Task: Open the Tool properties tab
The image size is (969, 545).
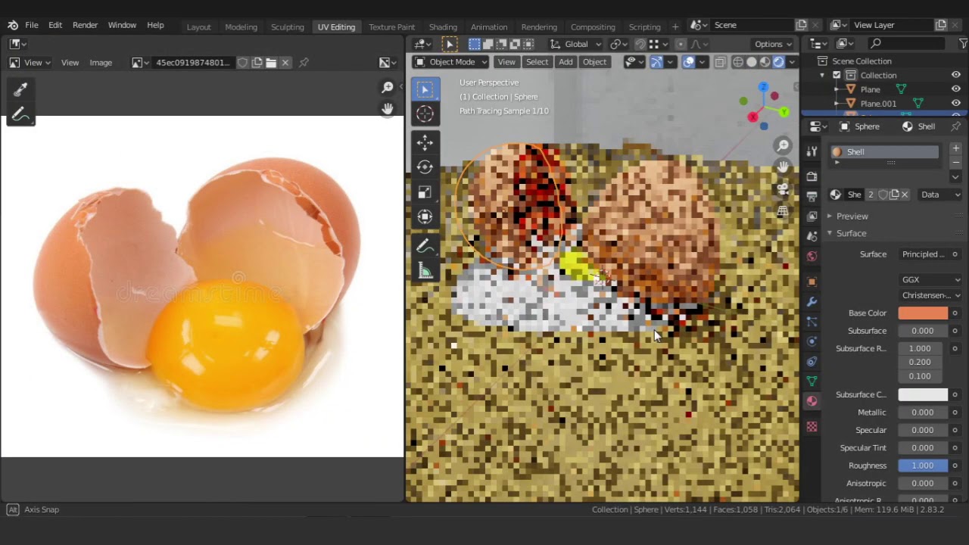Action: [x=812, y=151]
